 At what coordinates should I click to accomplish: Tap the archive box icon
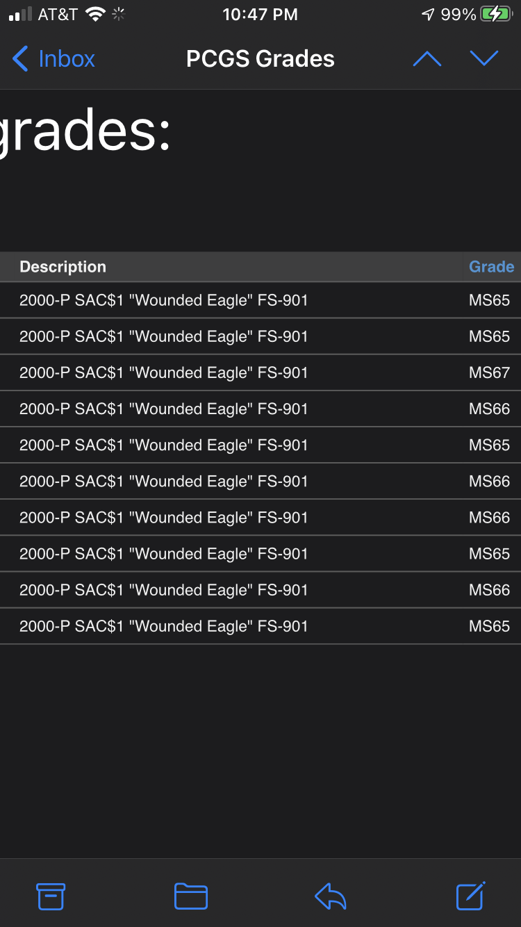[x=51, y=896]
